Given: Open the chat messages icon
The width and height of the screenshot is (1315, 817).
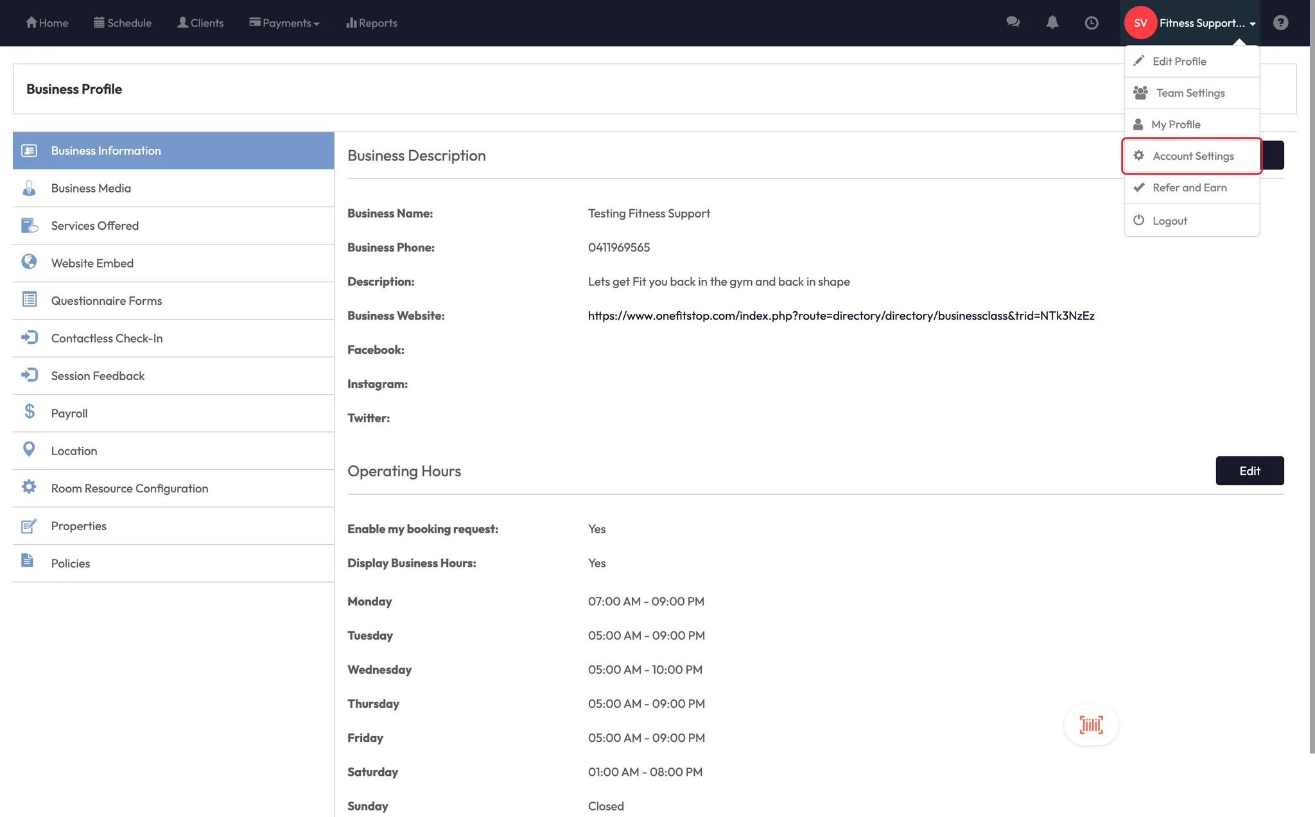Looking at the screenshot, I should 1013,22.
